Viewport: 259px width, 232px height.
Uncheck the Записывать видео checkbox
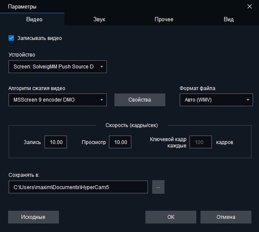(11, 38)
